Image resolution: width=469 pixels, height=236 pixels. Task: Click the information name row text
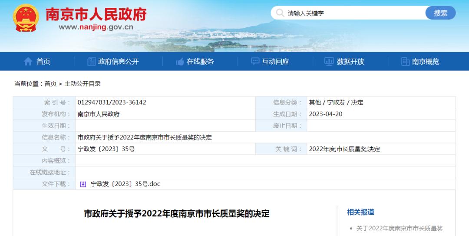(x=145, y=137)
